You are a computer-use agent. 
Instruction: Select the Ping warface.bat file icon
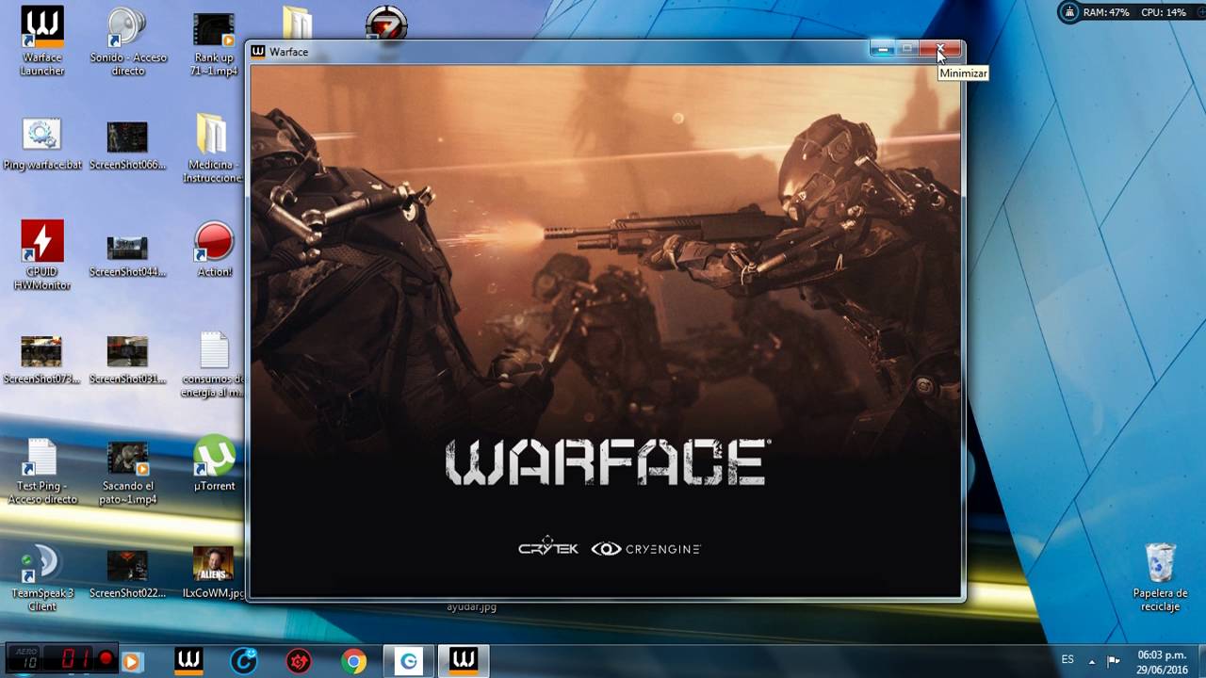(42, 145)
